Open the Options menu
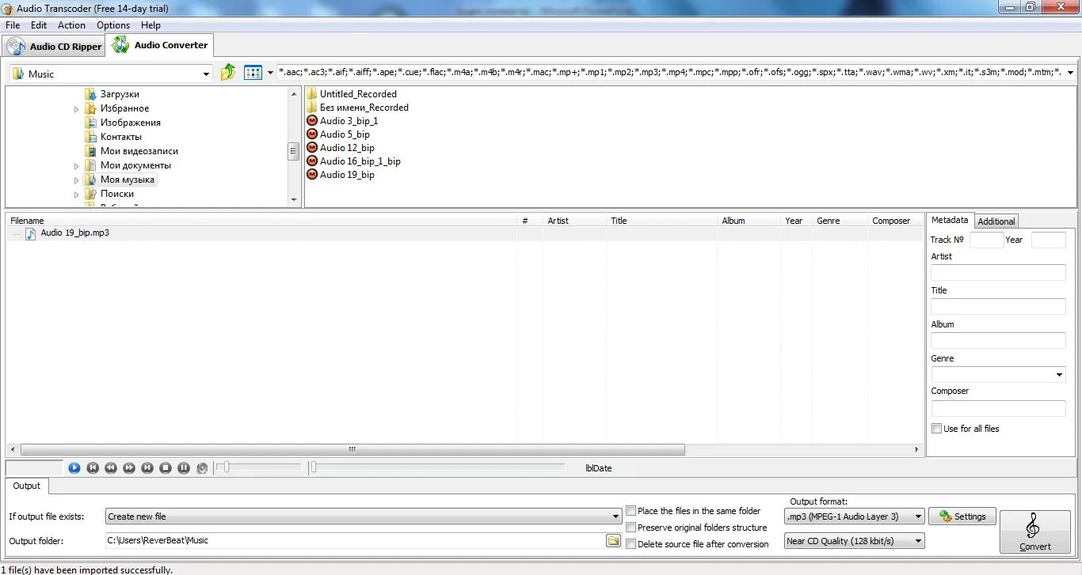Screen dimensions: 1082x575 (113, 25)
